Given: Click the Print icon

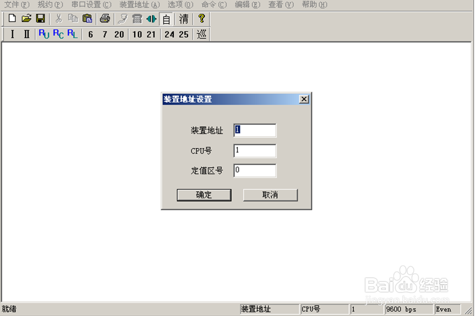Looking at the screenshot, I should pos(105,19).
